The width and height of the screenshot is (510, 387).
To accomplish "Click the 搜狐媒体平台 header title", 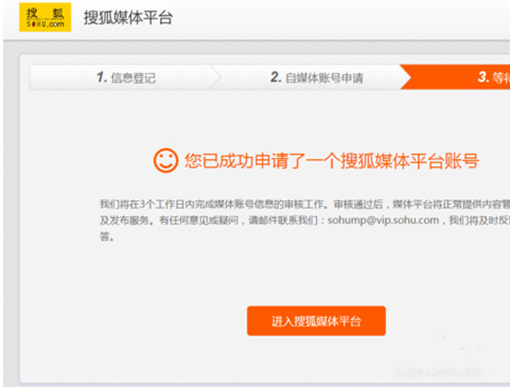I will coord(128,18).
